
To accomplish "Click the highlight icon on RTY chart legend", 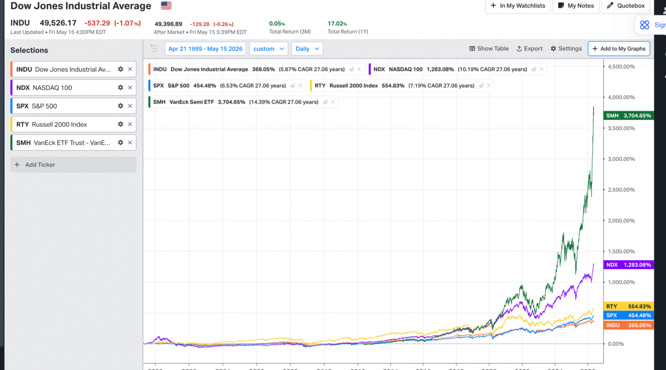I will click(x=481, y=86).
